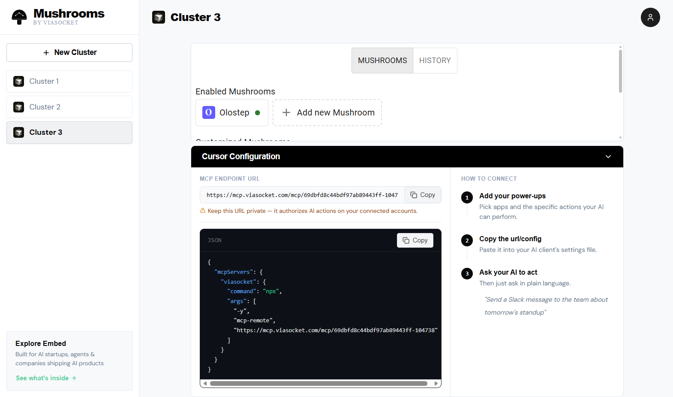Click the plus icon in Add new Mushroom
The width and height of the screenshot is (673, 397).
[286, 112]
